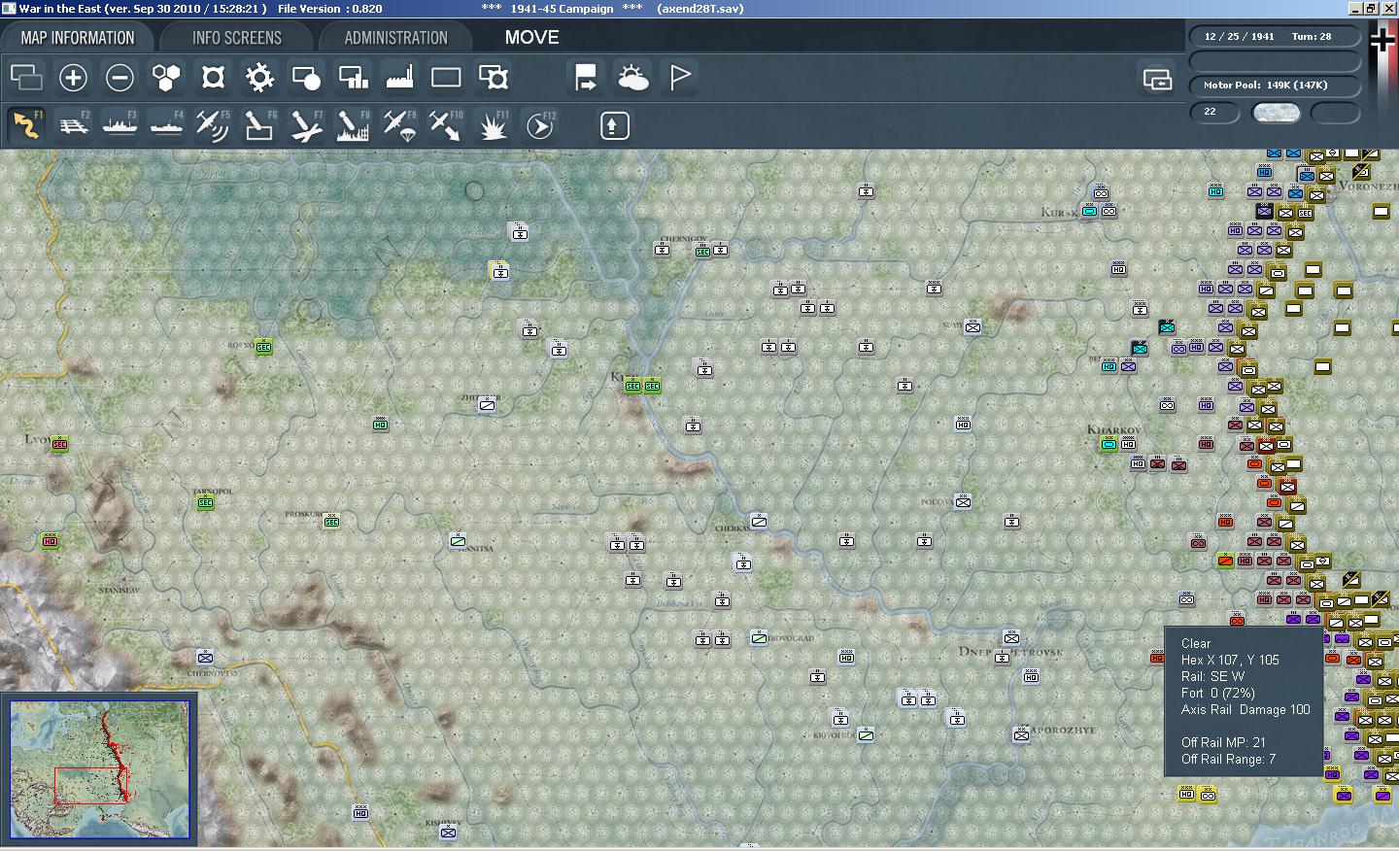Open the Administration tab

point(396,38)
